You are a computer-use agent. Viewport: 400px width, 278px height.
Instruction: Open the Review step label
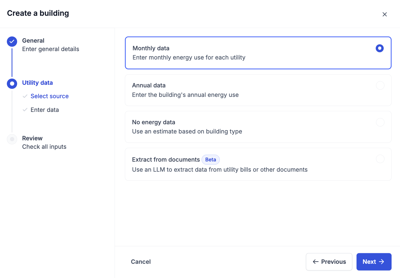pos(32,138)
